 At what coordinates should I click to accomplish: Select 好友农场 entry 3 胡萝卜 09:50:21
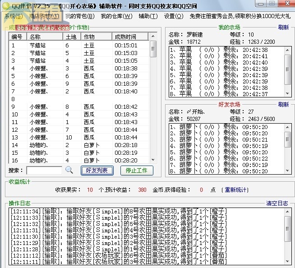[x=227, y=140]
